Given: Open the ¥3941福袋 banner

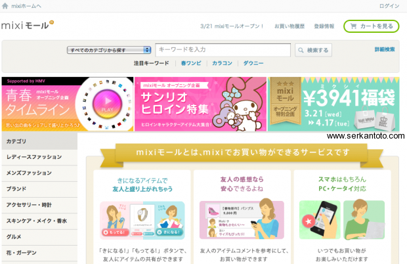Looking at the screenshot, I should click(x=333, y=104).
